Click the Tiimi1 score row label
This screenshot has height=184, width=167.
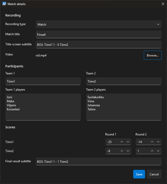click(x=9, y=142)
